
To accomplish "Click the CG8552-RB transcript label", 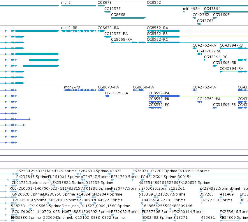I will click(157, 34).
